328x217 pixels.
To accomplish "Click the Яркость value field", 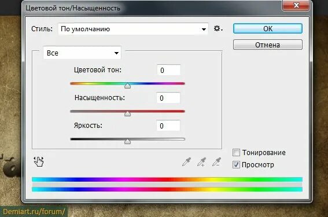I will click(x=168, y=126).
